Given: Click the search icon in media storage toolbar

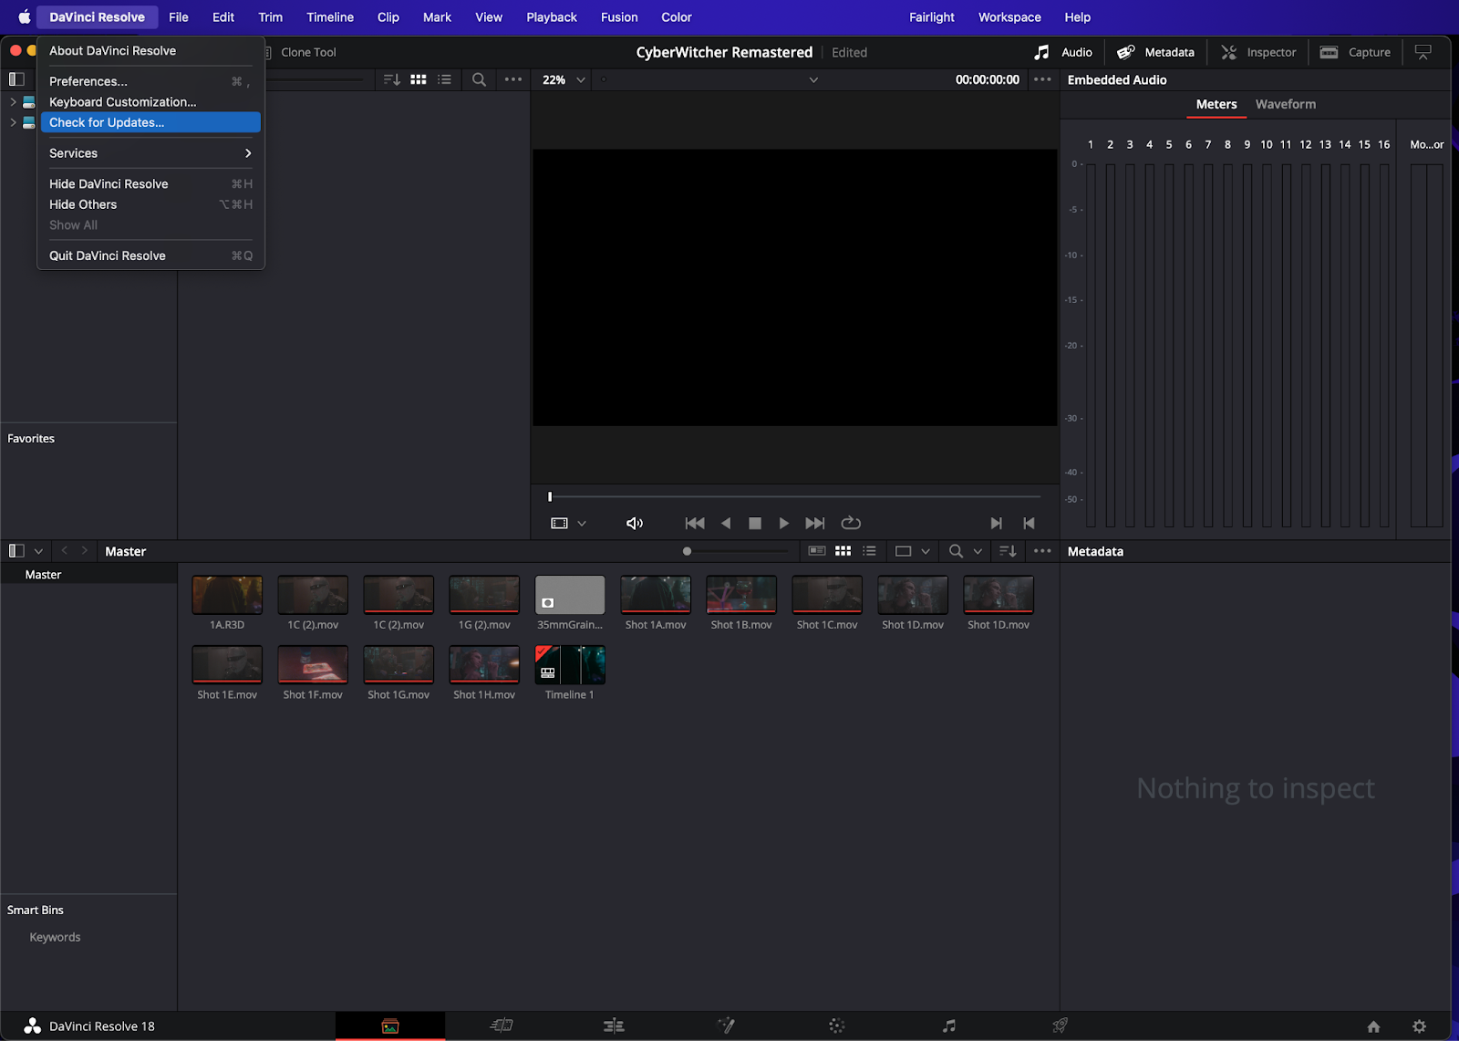Looking at the screenshot, I should click(x=479, y=79).
